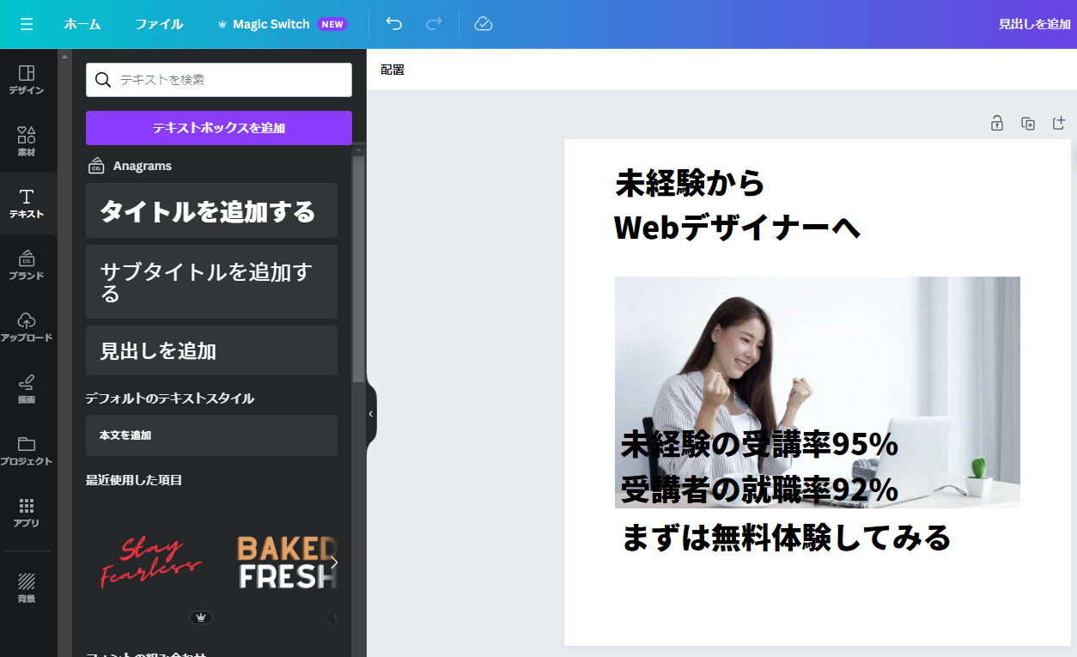
Task: Select the Stay Fearless text thumbnail
Action: 150,563
